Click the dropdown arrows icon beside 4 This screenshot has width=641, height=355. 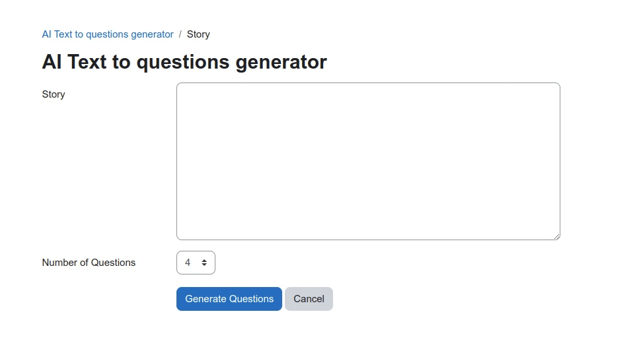coord(204,263)
